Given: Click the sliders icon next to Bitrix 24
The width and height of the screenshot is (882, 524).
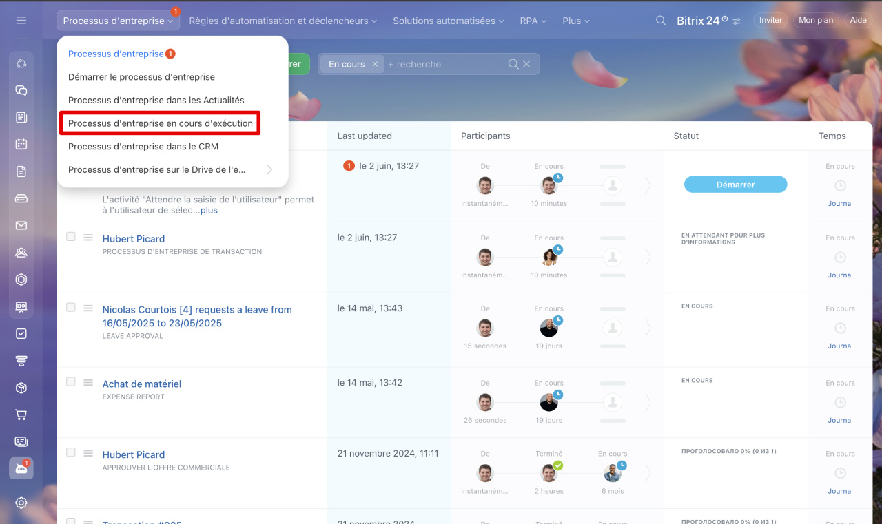Looking at the screenshot, I should click(737, 21).
